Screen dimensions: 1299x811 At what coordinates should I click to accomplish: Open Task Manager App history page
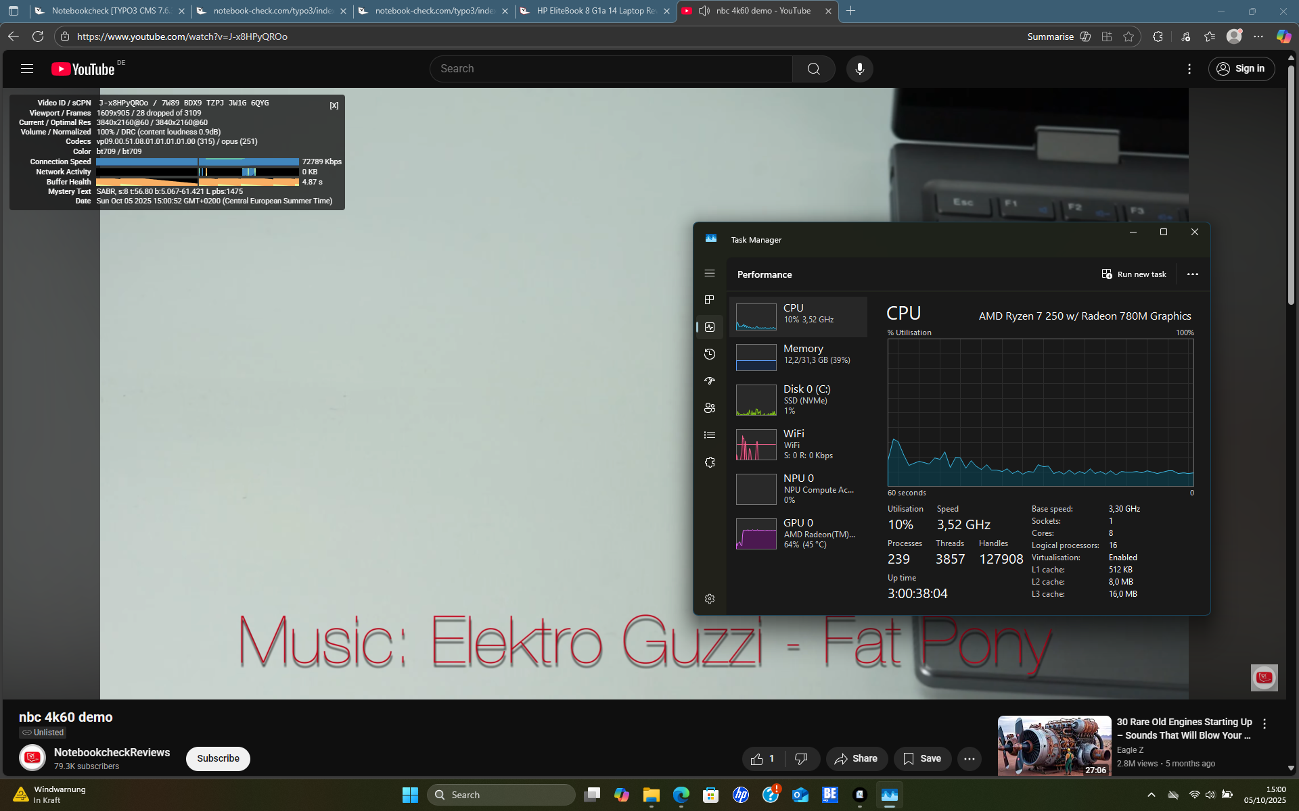710,354
